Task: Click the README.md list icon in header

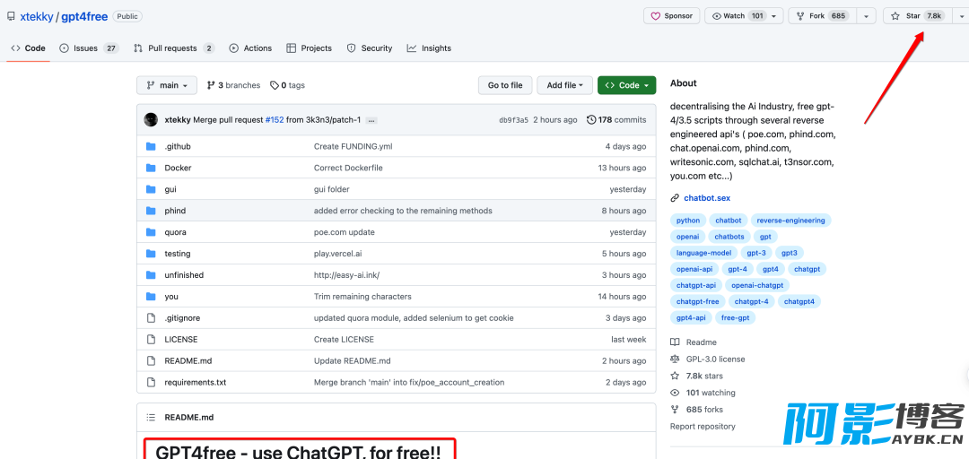Action: tap(151, 418)
